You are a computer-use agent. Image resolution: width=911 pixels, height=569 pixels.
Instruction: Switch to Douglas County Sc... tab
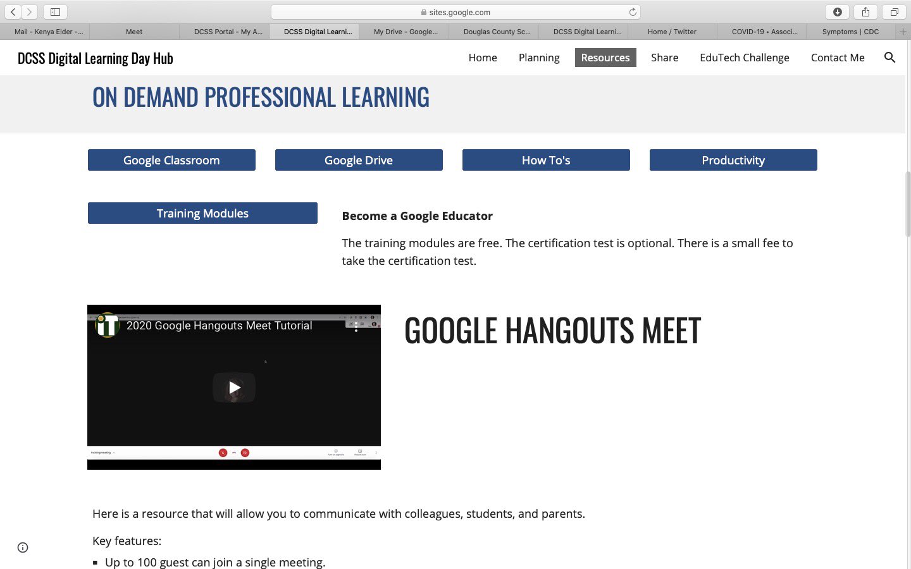pos(494,32)
